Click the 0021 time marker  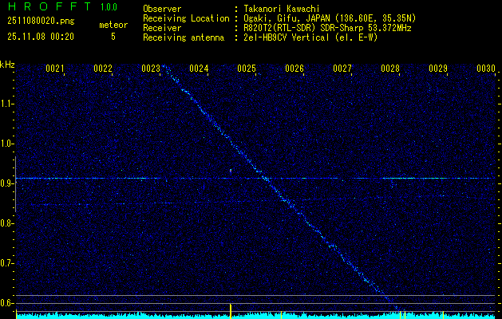[x=55, y=69]
